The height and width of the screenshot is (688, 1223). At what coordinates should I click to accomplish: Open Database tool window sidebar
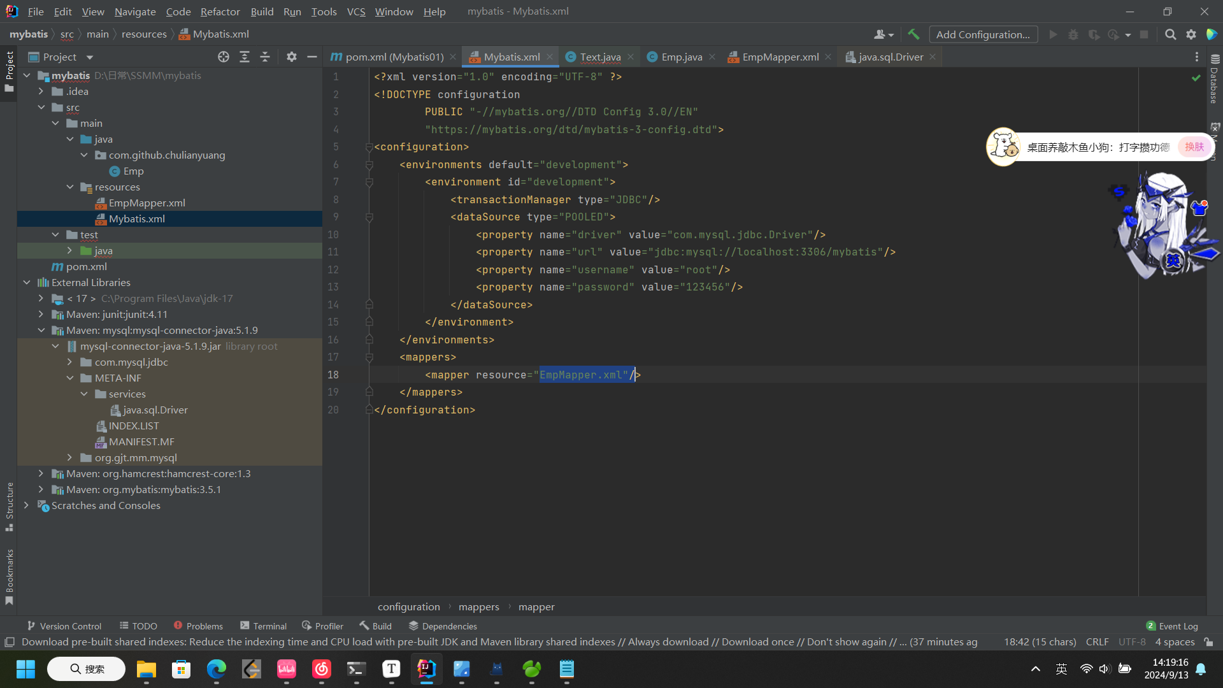tap(1214, 80)
